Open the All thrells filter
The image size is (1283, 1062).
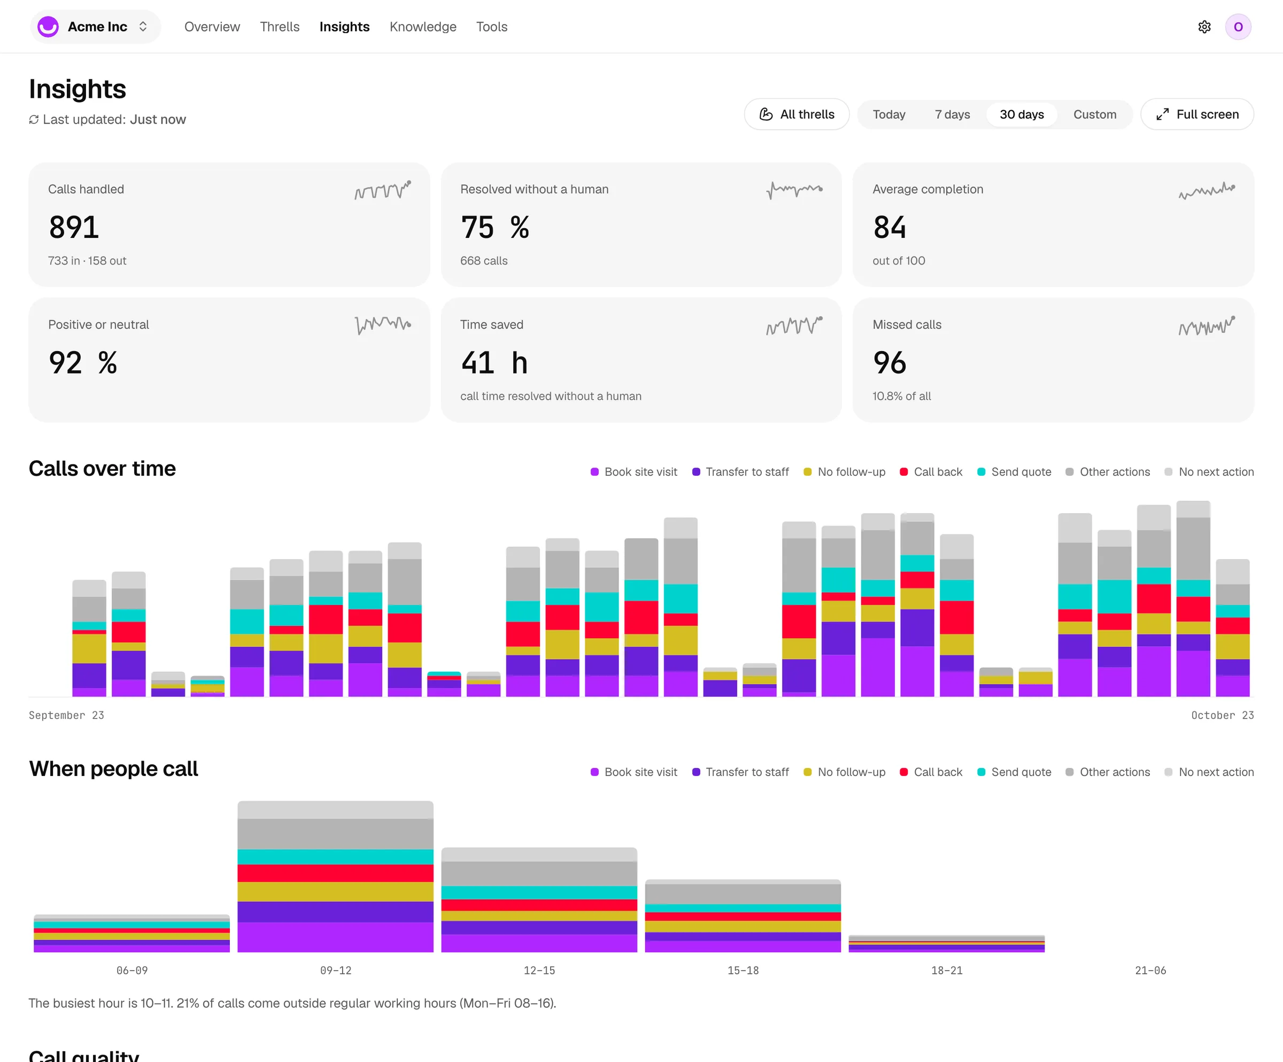coord(797,114)
